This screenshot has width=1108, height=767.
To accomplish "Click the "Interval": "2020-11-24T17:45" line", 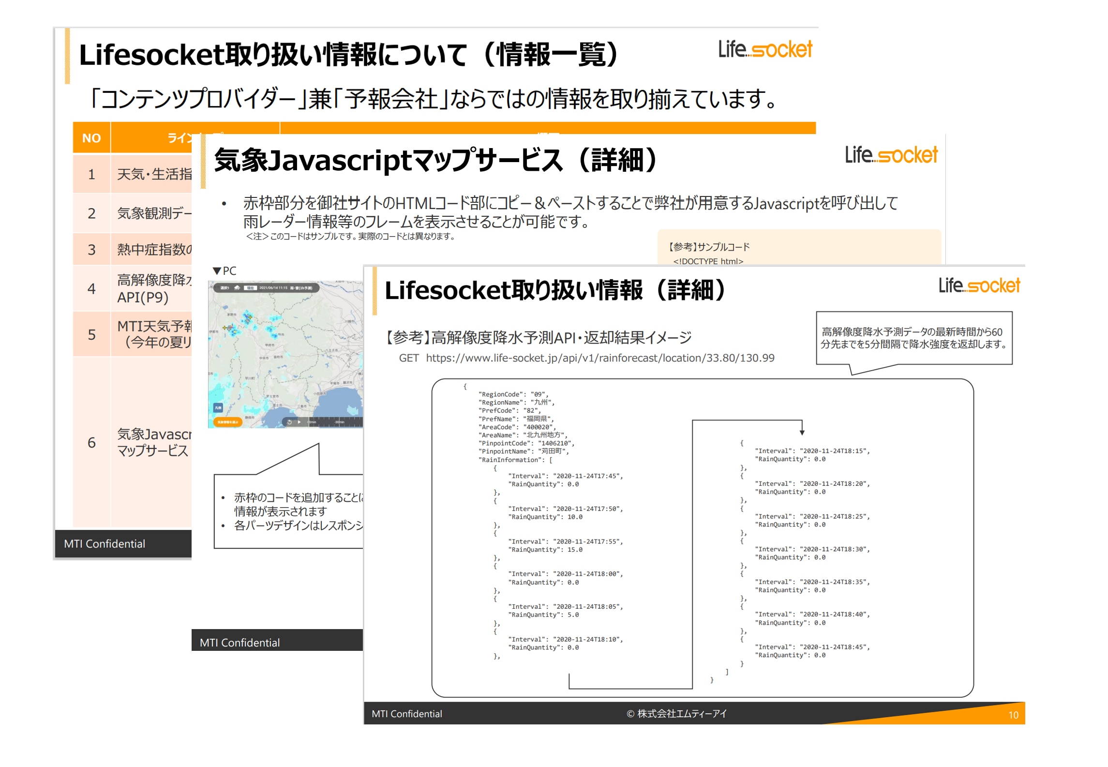I will 566,476.
